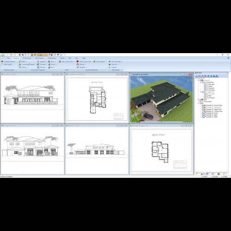Screen dimensions: 231x231
Task: Switch to the 3D functions ribbon tab
Action: point(39,58)
